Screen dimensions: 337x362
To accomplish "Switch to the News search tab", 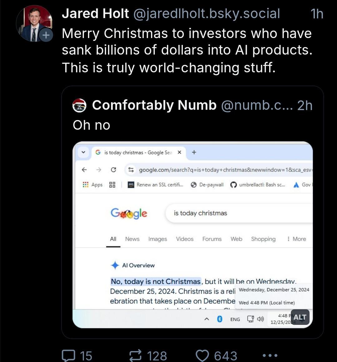I will click(132, 239).
